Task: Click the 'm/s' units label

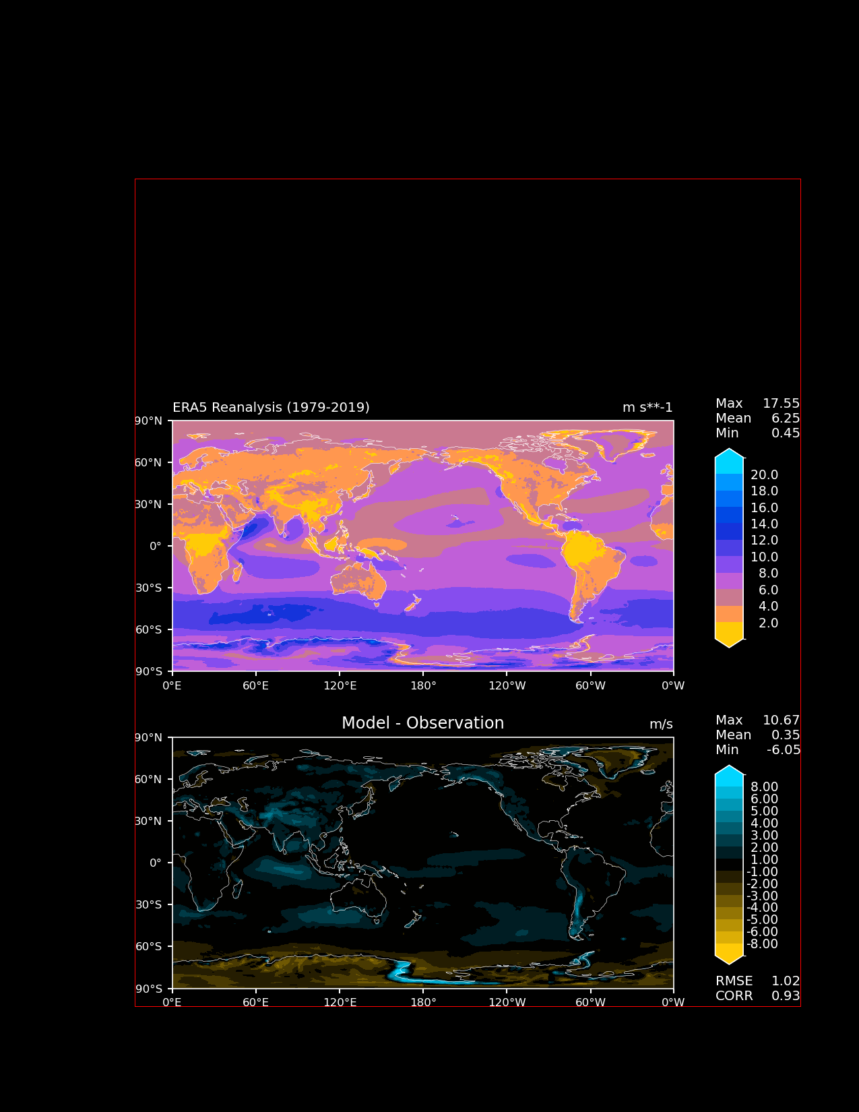Action: [x=661, y=724]
